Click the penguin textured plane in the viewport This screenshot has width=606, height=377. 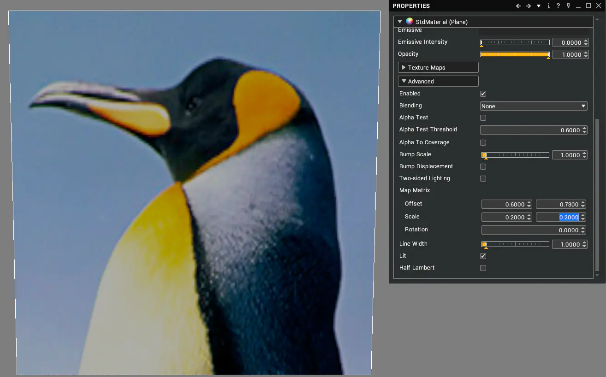[x=194, y=193]
